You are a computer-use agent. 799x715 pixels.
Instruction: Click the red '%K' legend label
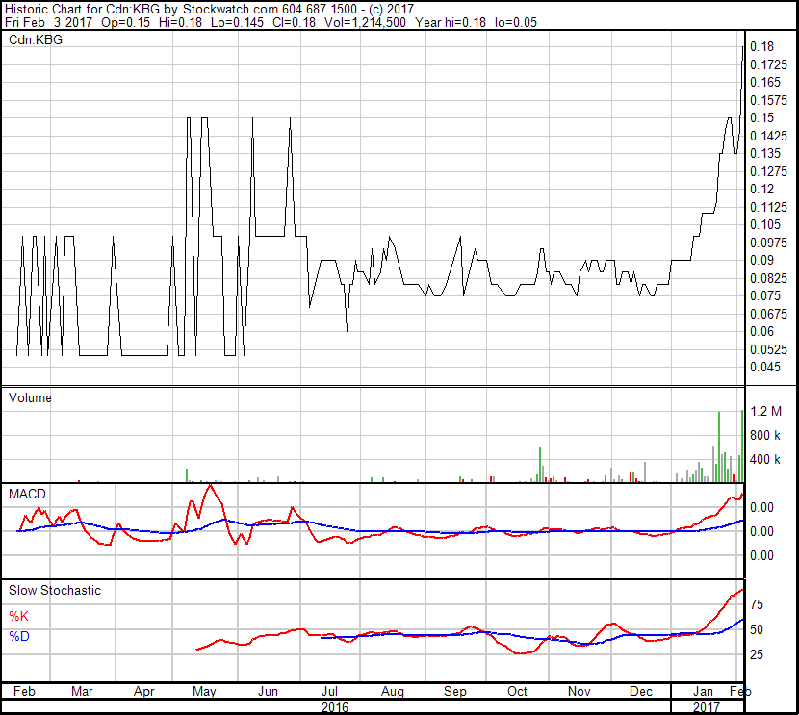point(19,616)
